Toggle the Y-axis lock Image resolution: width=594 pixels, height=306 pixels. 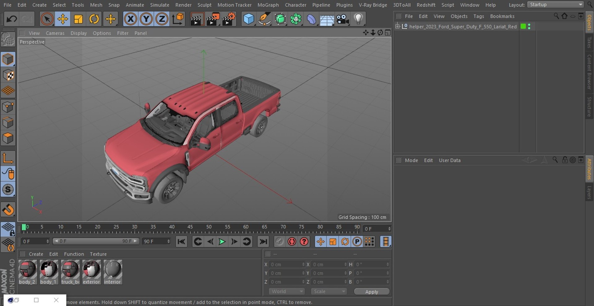click(146, 19)
